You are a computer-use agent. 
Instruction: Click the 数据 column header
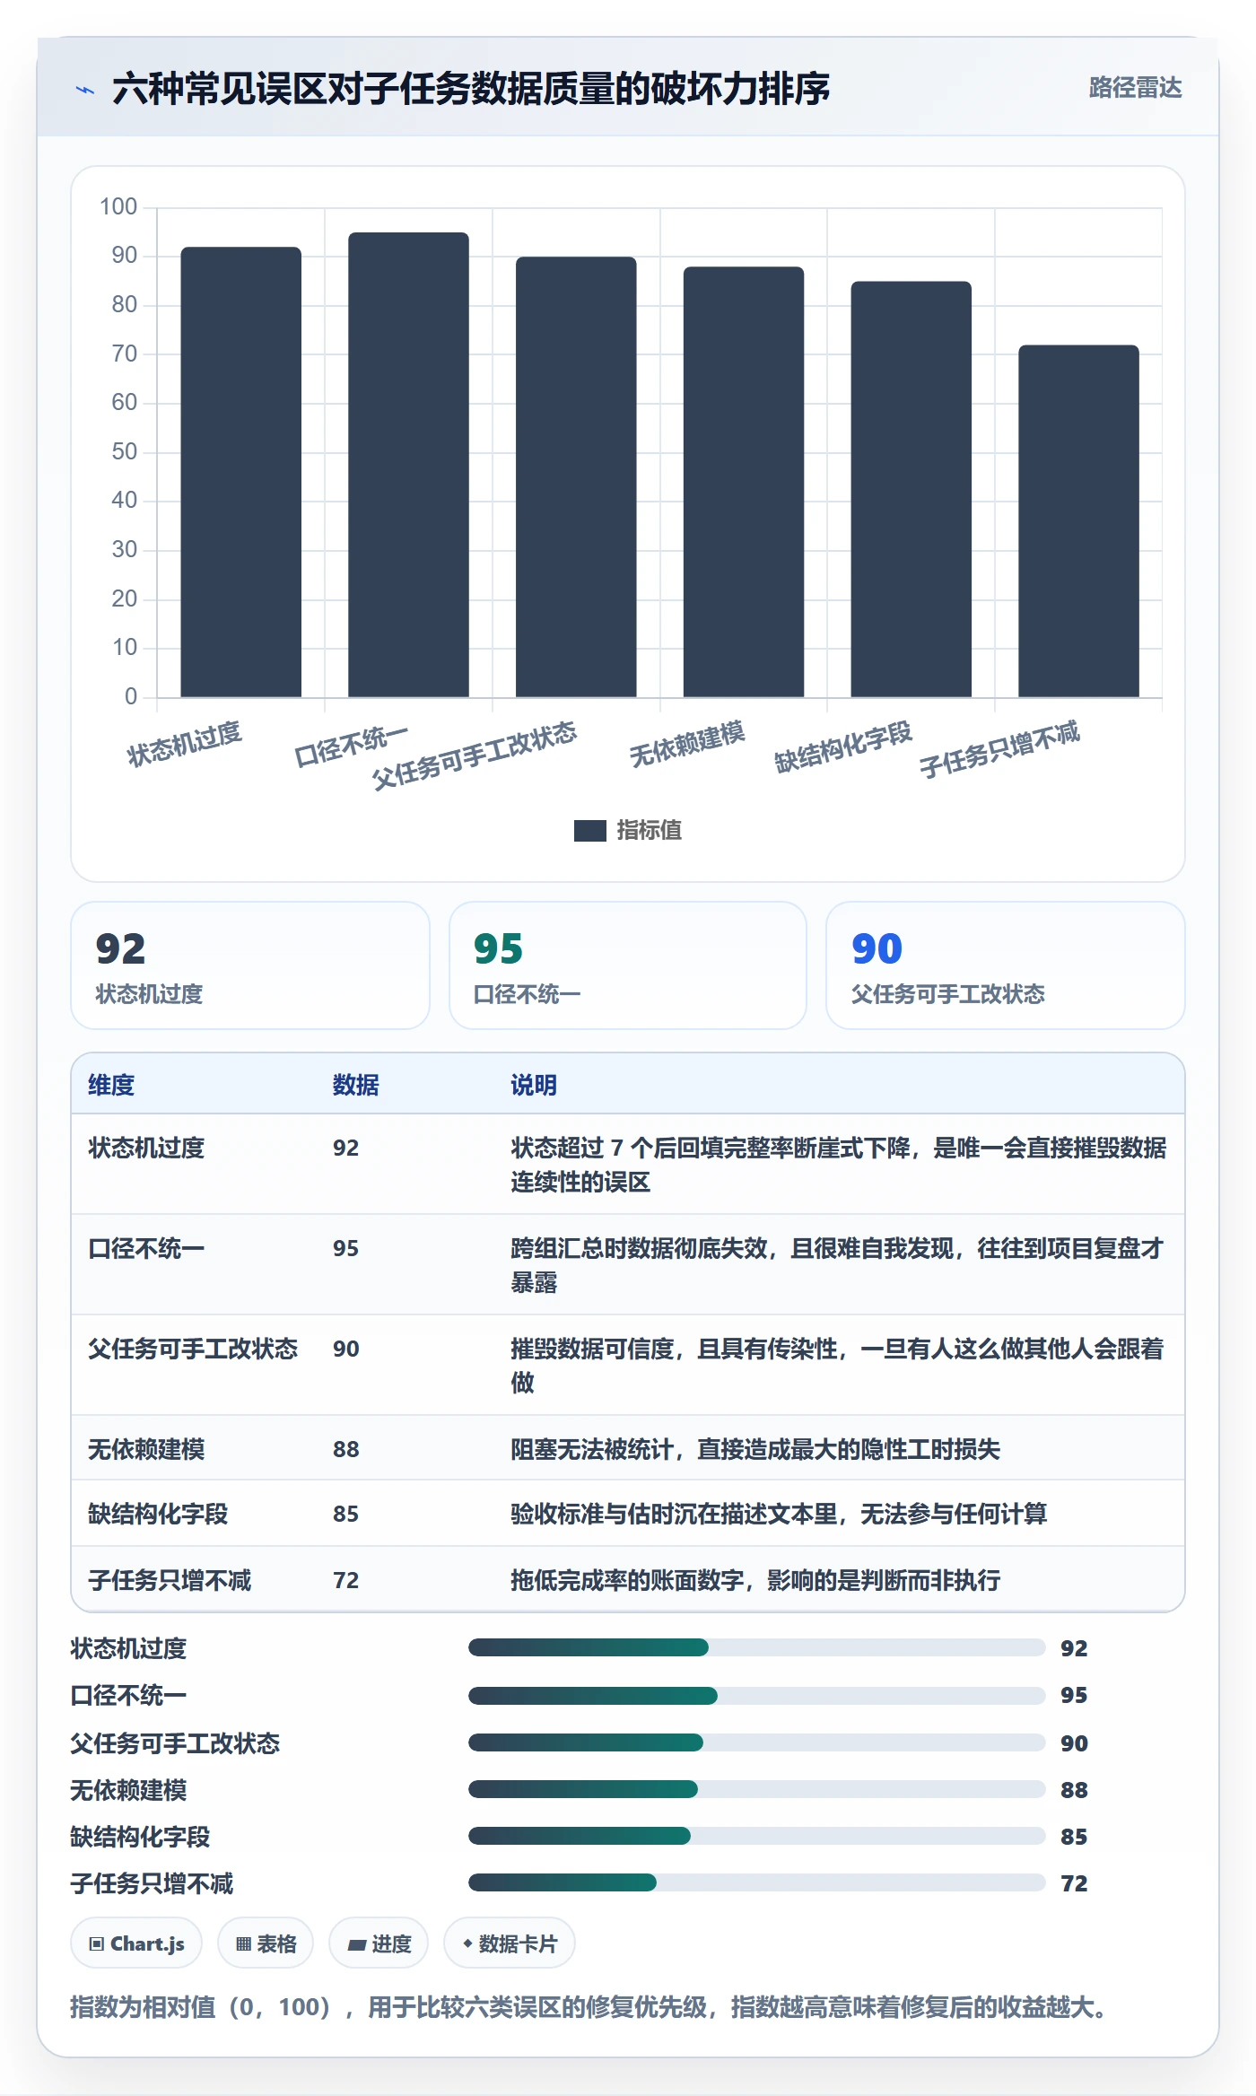click(x=356, y=1085)
